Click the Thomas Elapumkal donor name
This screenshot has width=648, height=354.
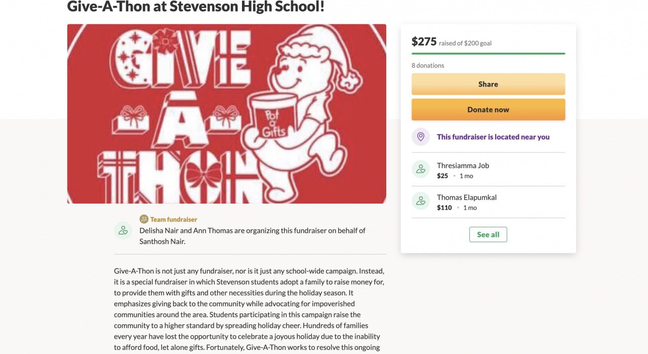tap(467, 198)
